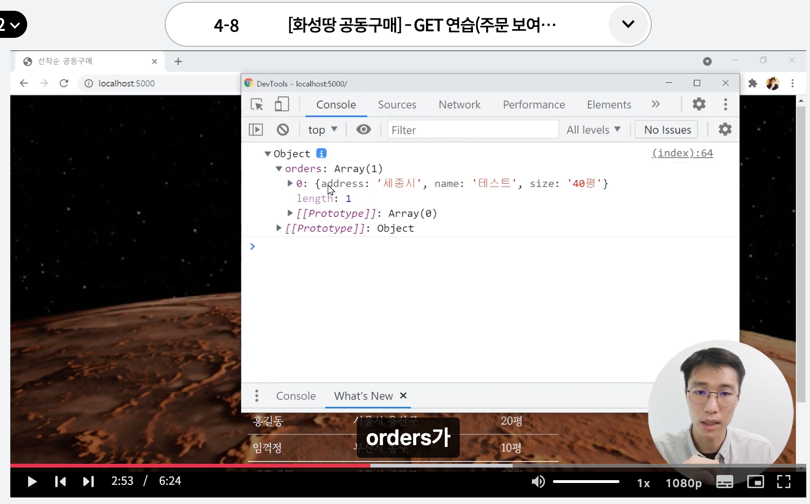Open the Chrome profile avatar
This screenshot has width=810, height=504.
(x=773, y=83)
